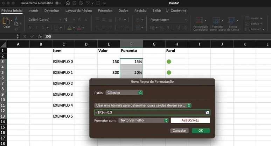The height and width of the screenshot is (146, 271).
Task: Expand the Formato cells dropdown
Action: [264, 29]
